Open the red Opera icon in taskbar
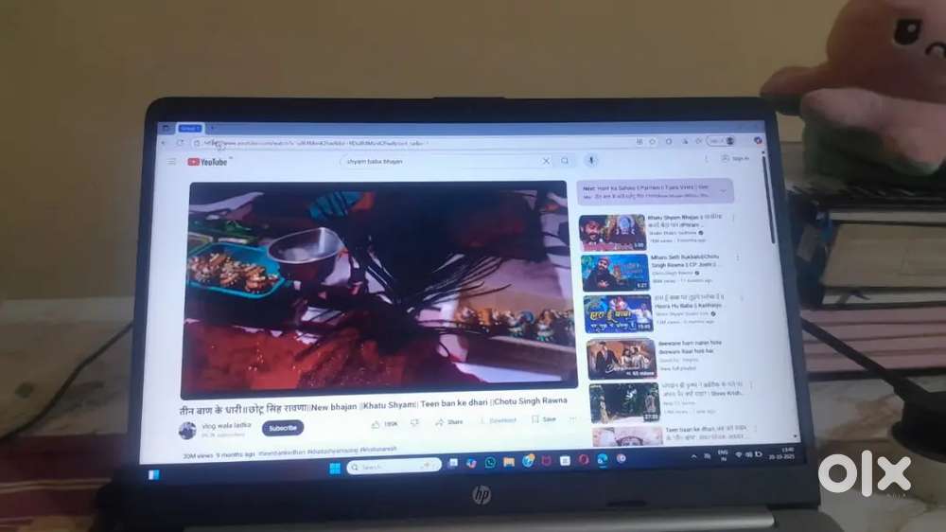 (x=584, y=459)
